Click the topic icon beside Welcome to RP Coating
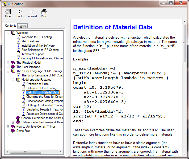Viewport: 189px width, 159px height. pyautogui.click(x=18, y=37)
